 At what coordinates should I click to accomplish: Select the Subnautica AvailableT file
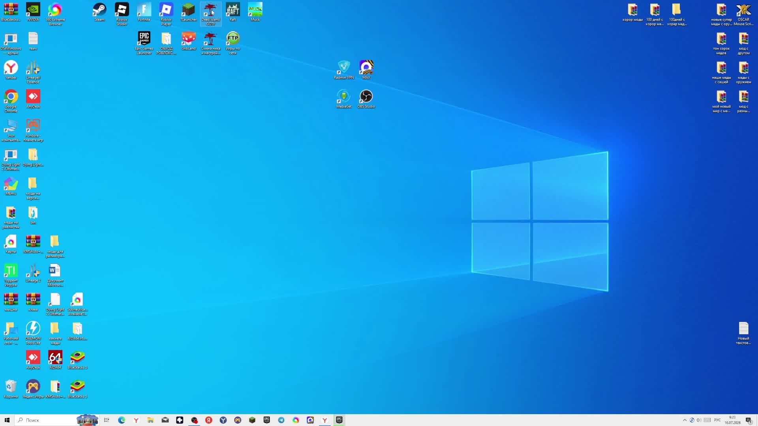click(77, 304)
